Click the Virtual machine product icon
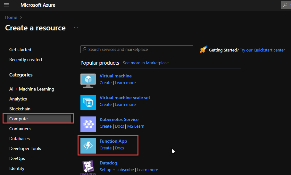The image size is (291, 175). [88, 81]
